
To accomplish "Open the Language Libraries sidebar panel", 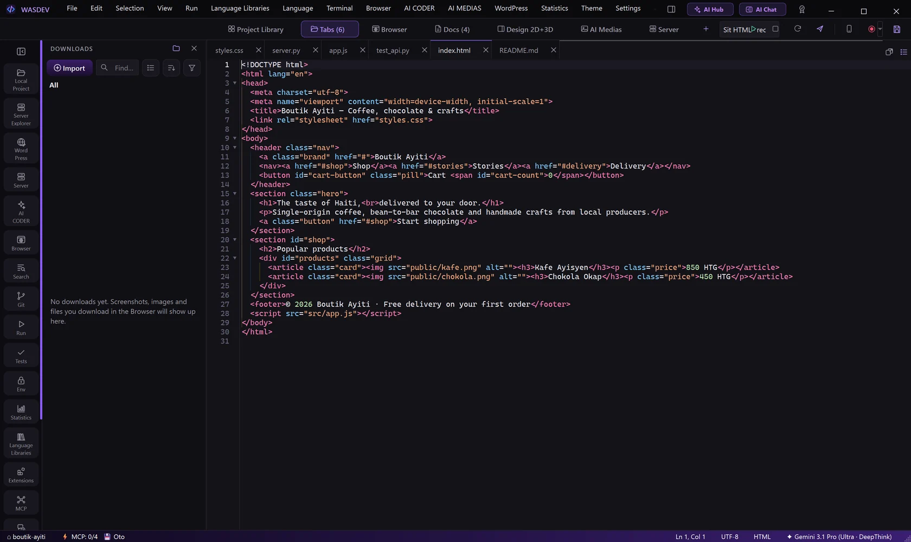I will pyautogui.click(x=21, y=443).
